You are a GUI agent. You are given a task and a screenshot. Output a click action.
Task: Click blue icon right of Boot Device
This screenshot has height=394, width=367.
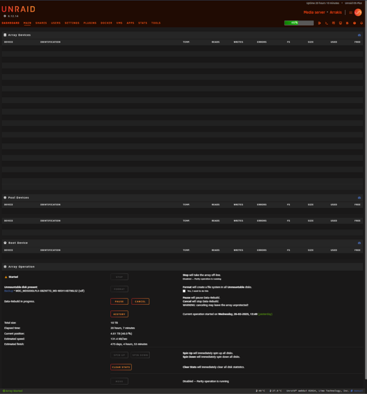[x=359, y=243]
